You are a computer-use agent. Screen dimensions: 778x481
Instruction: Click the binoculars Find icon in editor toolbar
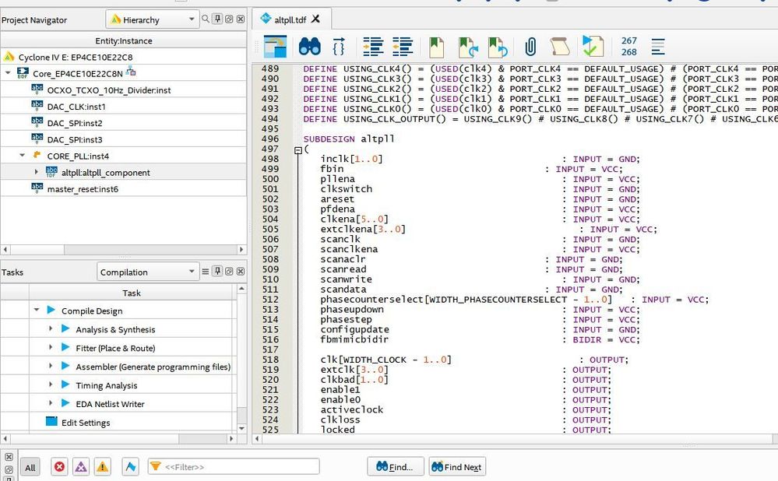[x=309, y=47]
